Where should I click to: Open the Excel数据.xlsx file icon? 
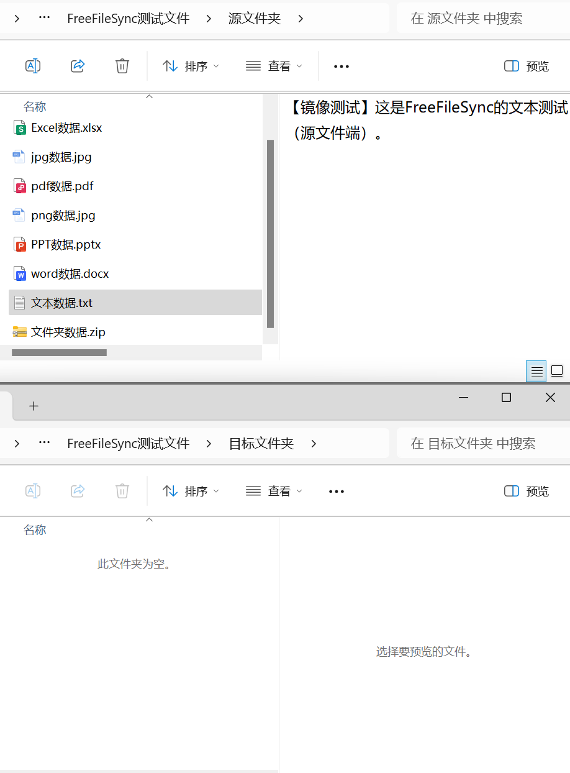(x=20, y=128)
